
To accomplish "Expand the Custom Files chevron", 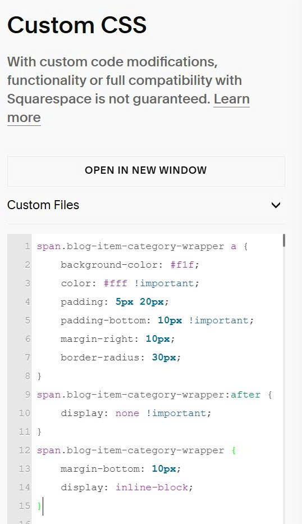I will (276, 205).
